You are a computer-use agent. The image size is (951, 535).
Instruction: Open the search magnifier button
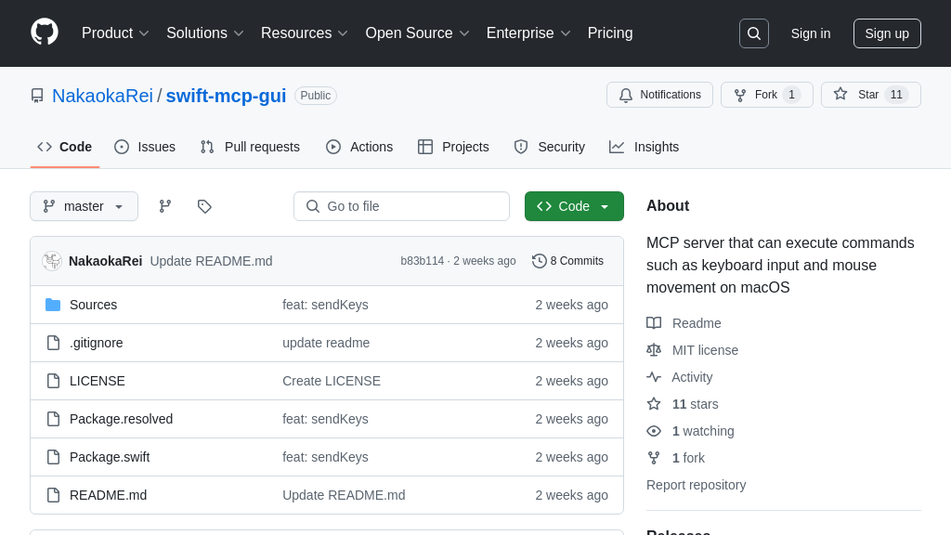753,33
